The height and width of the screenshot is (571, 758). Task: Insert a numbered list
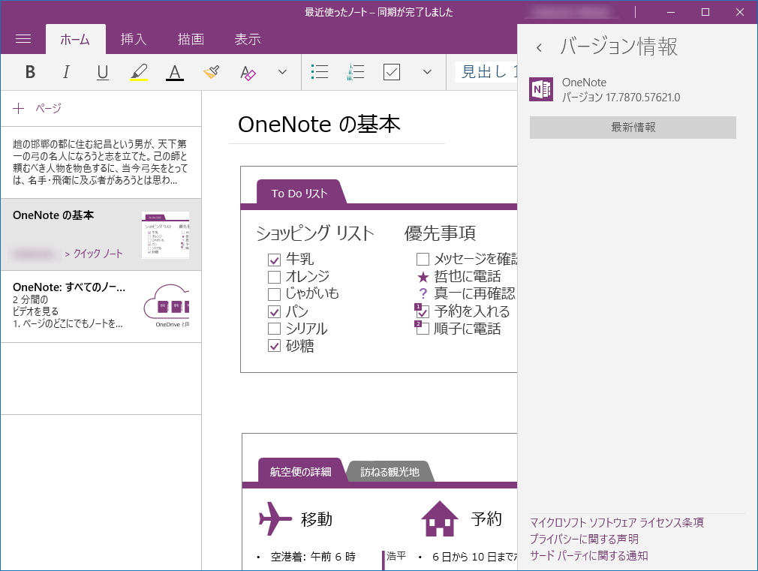coord(355,71)
